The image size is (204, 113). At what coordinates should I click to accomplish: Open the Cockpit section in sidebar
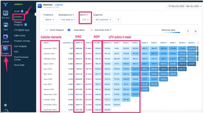[x=6, y=39]
